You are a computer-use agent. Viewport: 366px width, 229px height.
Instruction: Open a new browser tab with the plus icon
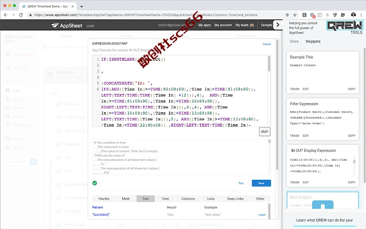[x=81, y=6]
